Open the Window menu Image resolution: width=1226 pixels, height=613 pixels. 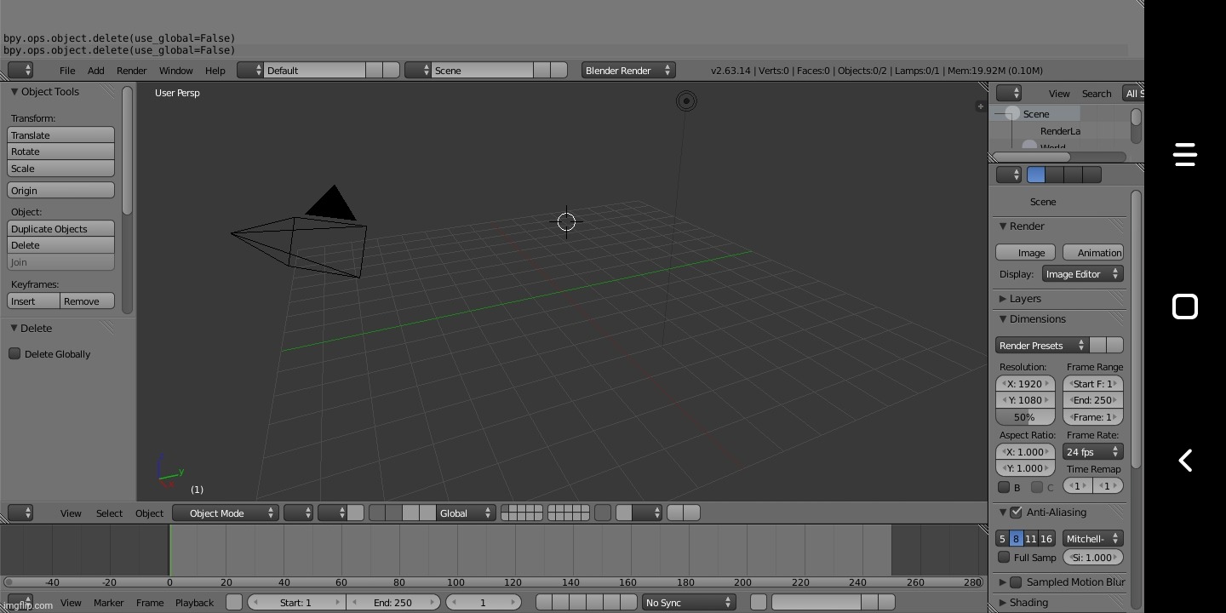[x=176, y=70]
